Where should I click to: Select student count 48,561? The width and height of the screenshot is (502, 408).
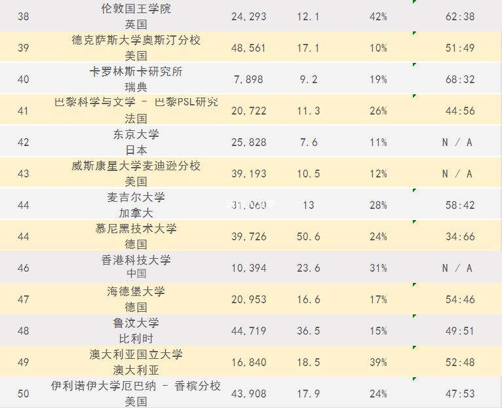click(249, 48)
